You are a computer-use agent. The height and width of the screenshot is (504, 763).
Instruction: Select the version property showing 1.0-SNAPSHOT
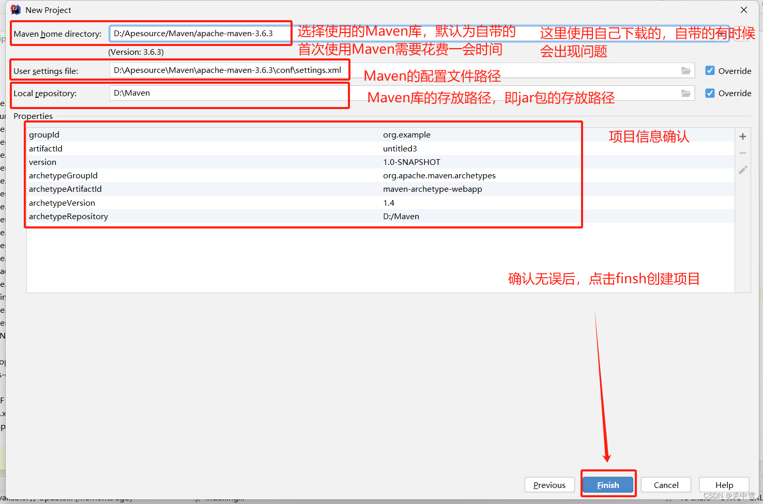(207, 162)
